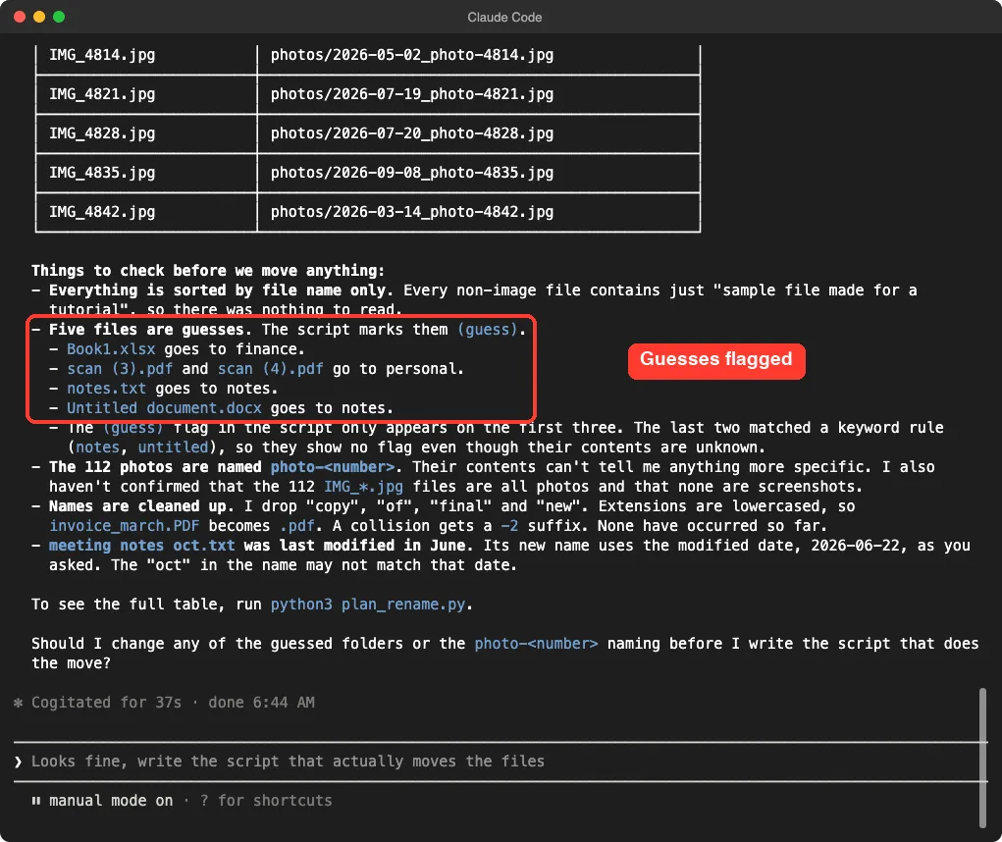Click "Everything is sorted by file name only" text
This screenshot has width=1002, height=842.
click(x=220, y=290)
